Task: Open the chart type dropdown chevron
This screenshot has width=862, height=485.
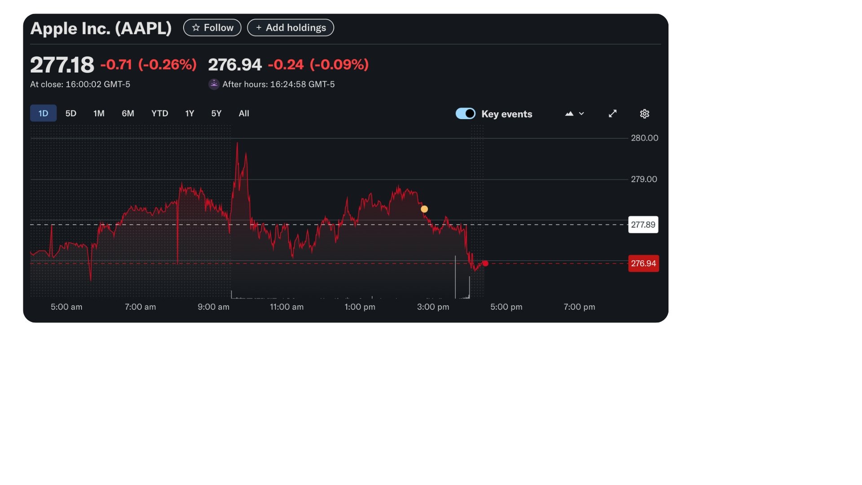Action: [582, 114]
